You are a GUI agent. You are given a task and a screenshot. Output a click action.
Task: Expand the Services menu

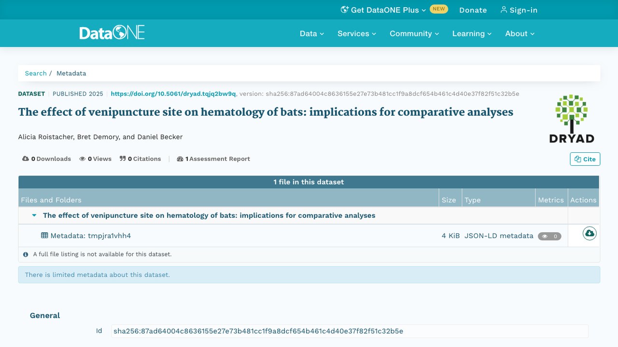pyautogui.click(x=357, y=33)
